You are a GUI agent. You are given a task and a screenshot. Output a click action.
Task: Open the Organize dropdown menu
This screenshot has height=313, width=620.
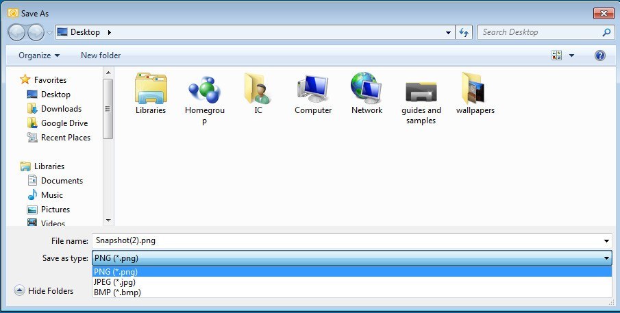(39, 55)
